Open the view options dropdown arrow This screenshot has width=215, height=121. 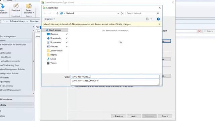151,19
